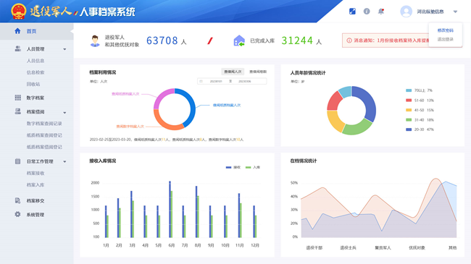Toggle the 20-30 age legend entry

click(x=420, y=129)
